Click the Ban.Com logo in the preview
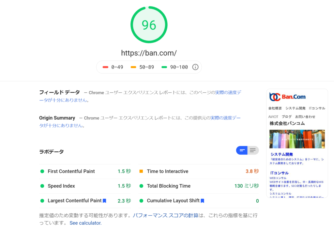The height and width of the screenshot is (228, 334). [287, 97]
